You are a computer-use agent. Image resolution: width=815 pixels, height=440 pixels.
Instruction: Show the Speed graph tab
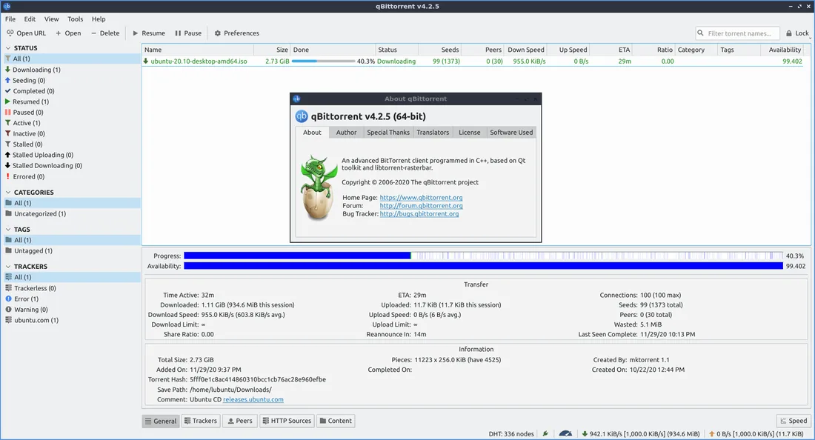794,421
